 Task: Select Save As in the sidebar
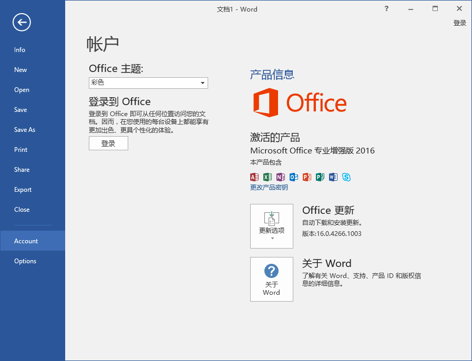pyautogui.click(x=25, y=130)
